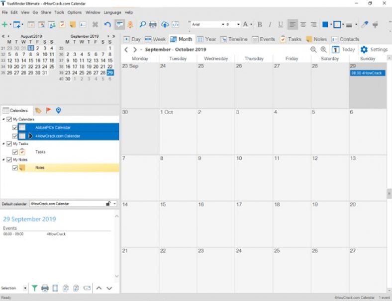The width and height of the screenshot is (392, 301).
Task: Open the blue location pin panel tab
Action: 58,110
